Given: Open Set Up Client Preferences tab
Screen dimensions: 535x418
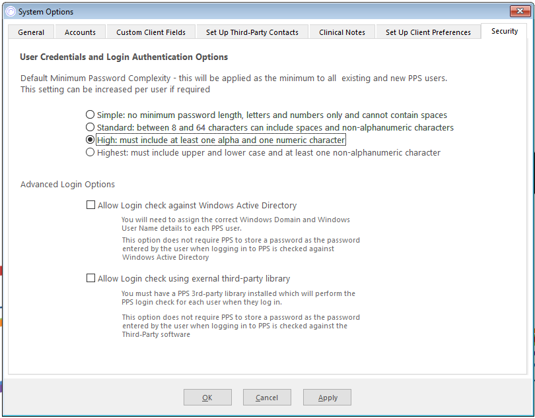Looking at the screenshot, I should 428,32.
